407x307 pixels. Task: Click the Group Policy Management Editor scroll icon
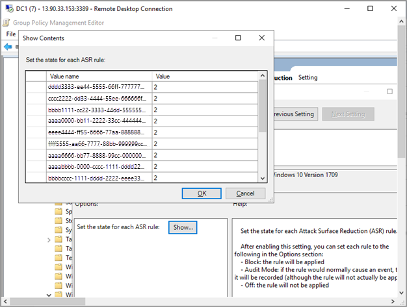point(7,23)
